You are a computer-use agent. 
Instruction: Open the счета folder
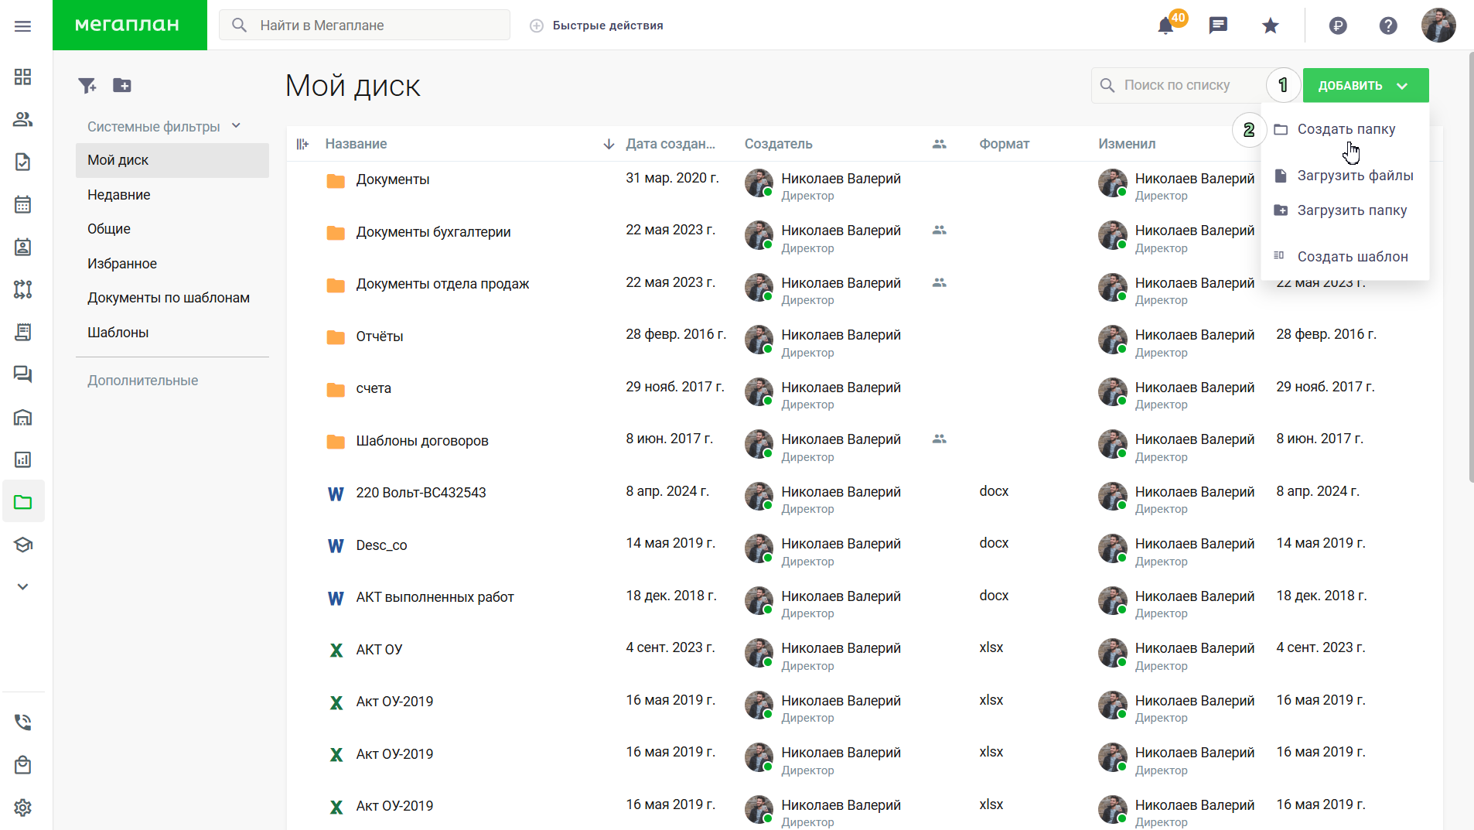point(374,388)
